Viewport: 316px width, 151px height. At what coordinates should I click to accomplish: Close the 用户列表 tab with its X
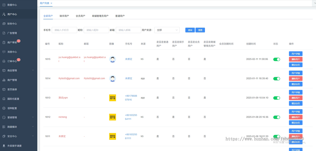pos(51,3)
